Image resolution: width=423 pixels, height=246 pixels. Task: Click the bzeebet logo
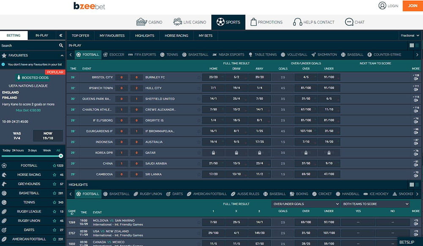(89, 6)
